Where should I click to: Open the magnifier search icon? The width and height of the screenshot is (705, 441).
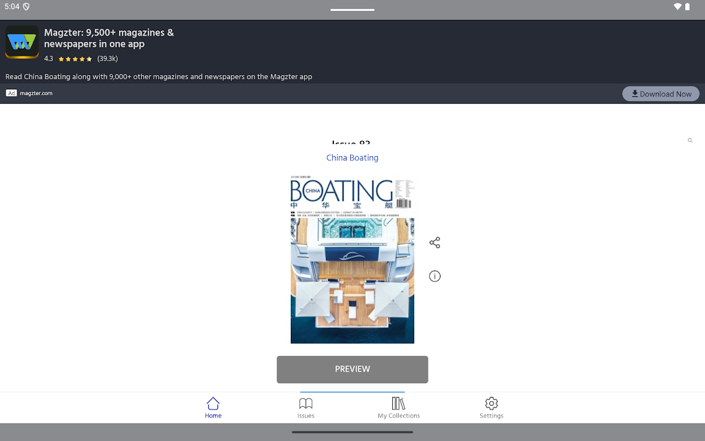690,141
